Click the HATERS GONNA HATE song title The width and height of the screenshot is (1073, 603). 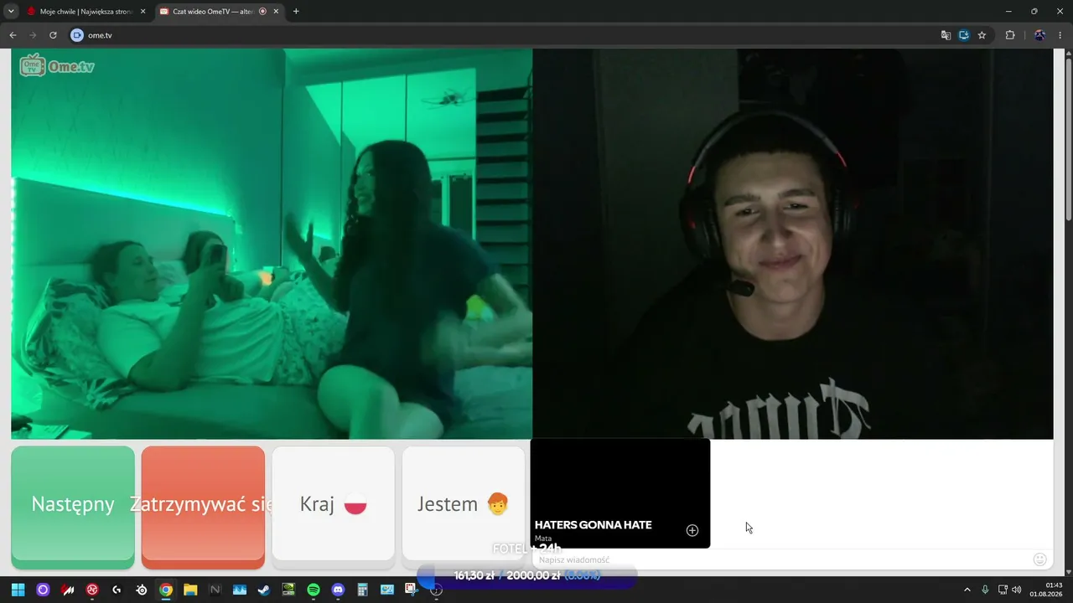(x=594, y=525)
